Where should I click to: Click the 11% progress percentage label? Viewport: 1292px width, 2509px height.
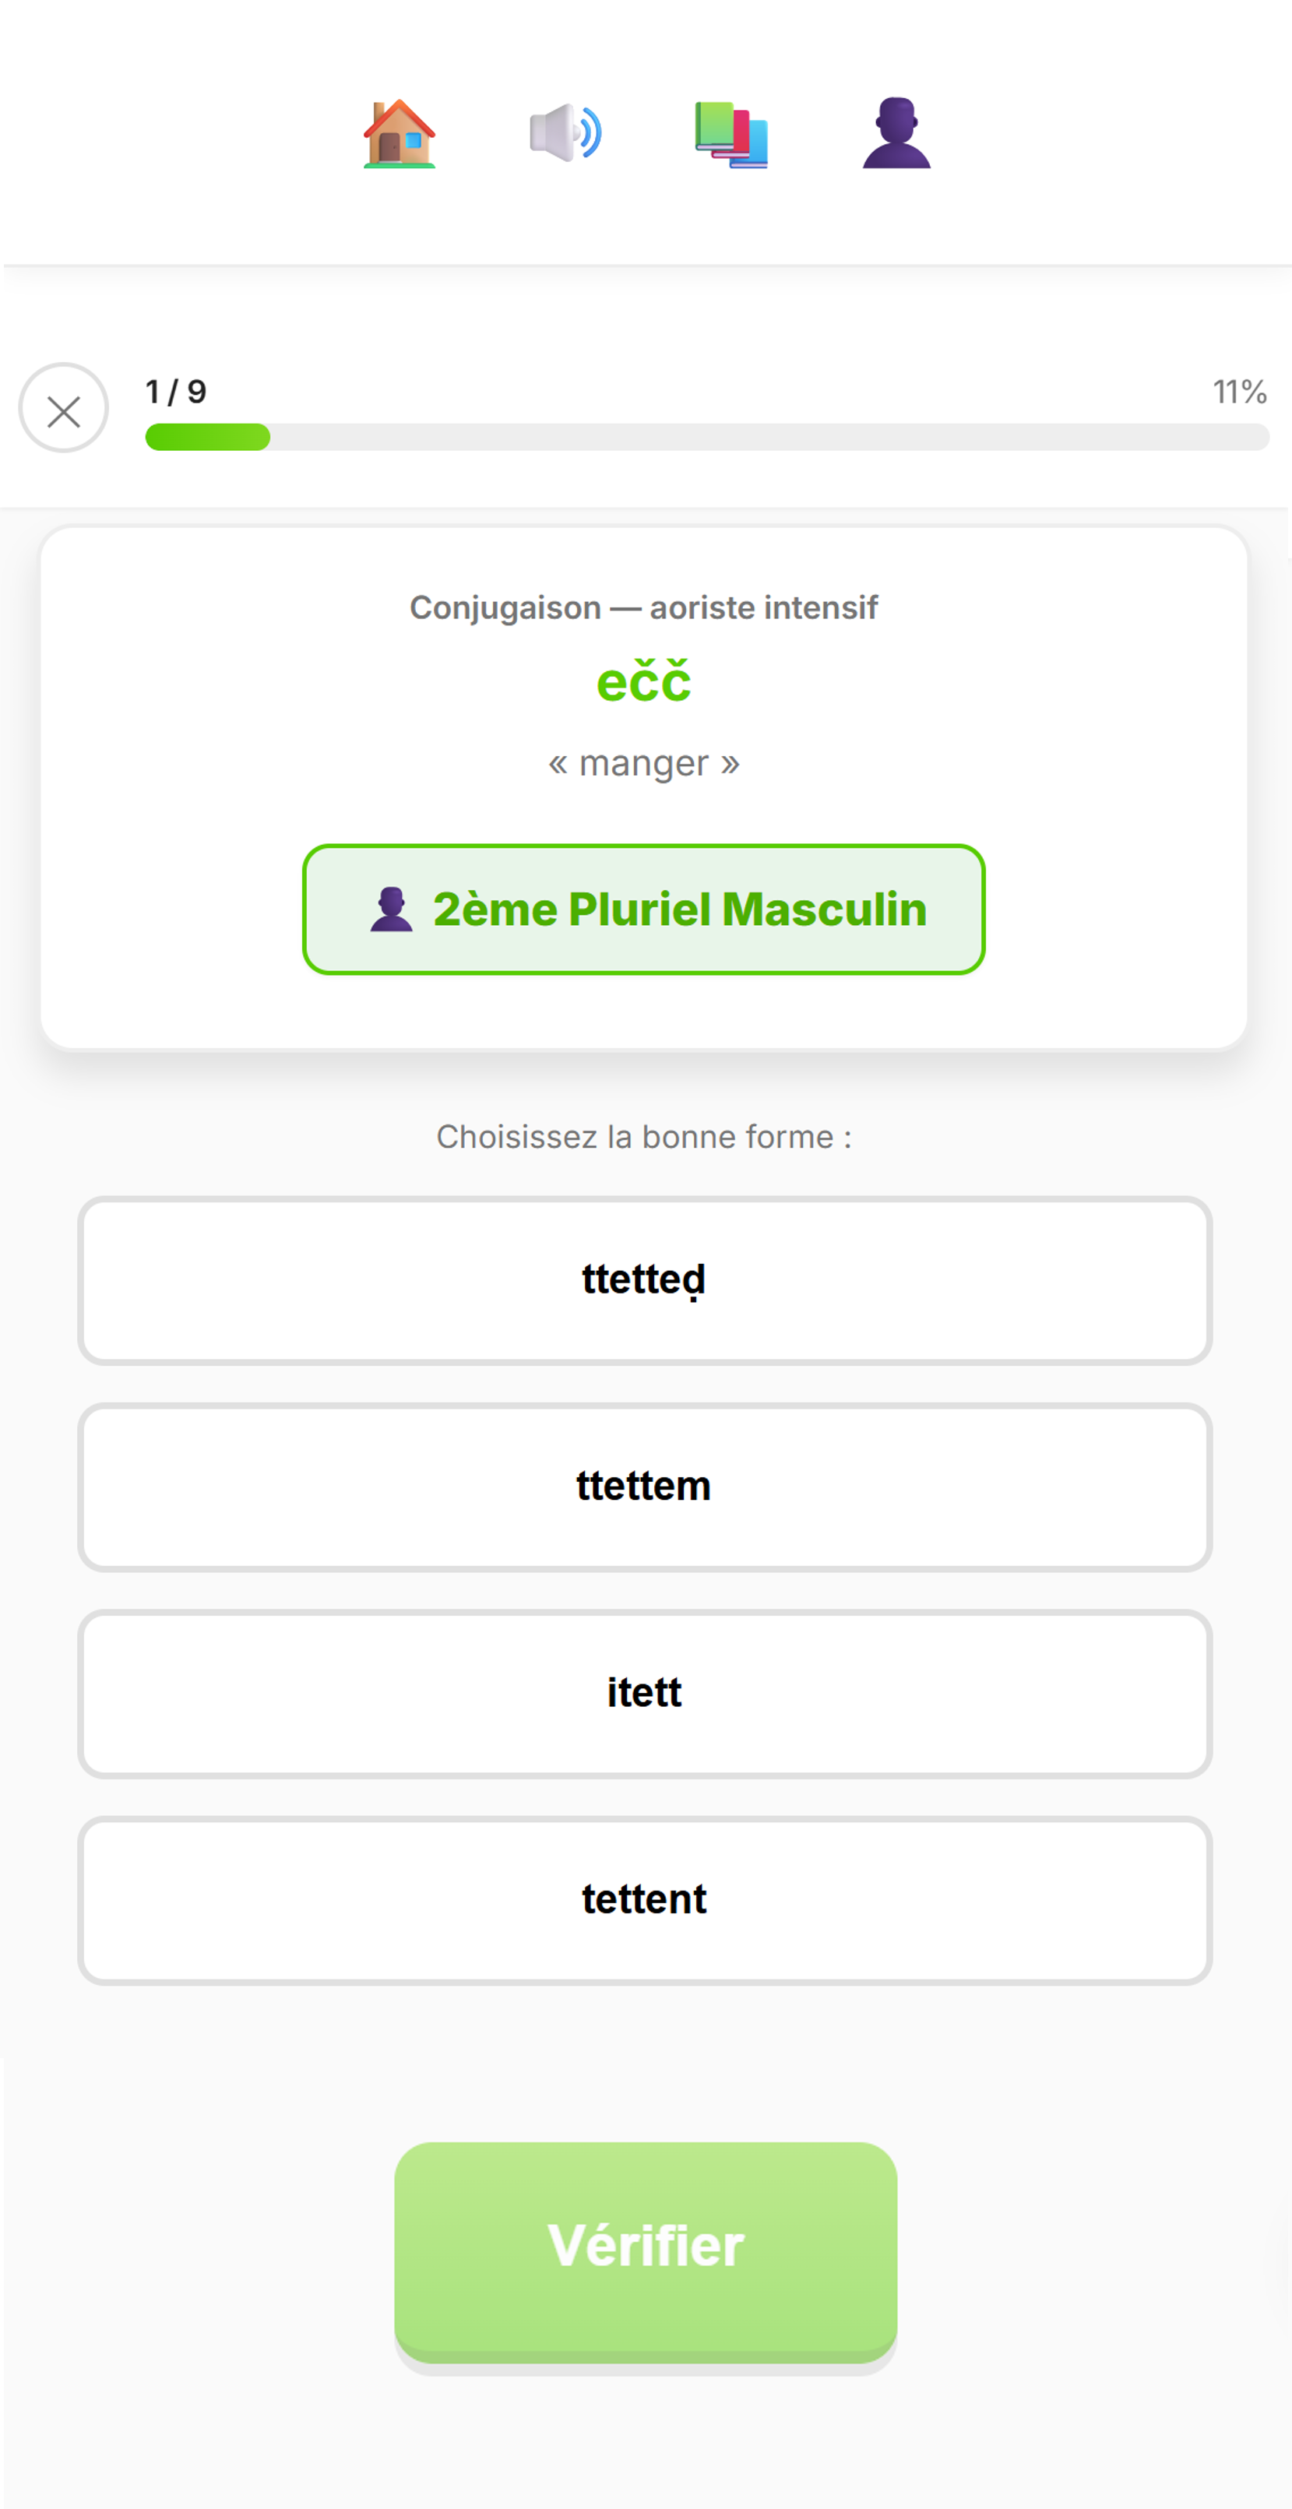(x=1238, y=392)
